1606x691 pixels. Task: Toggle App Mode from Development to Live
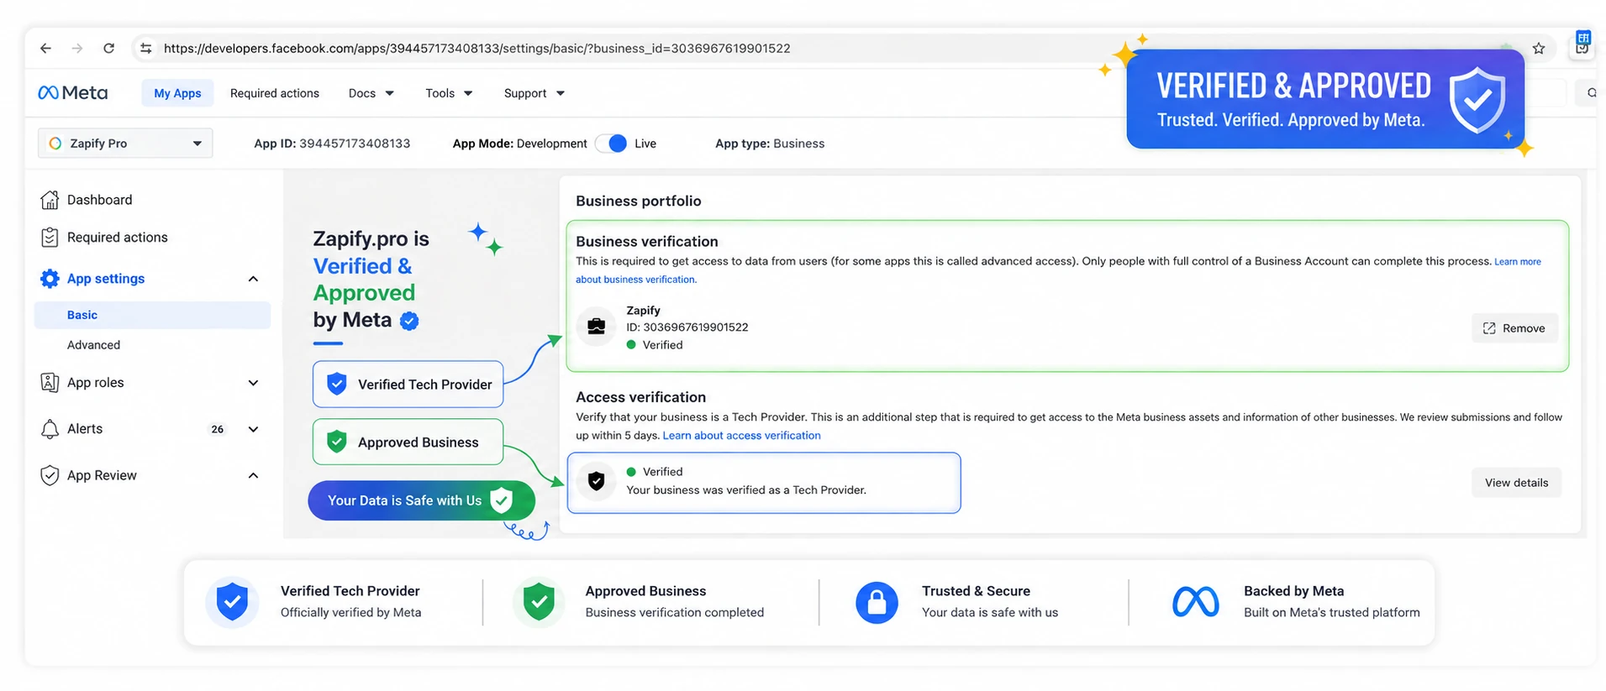pos(612,144)
